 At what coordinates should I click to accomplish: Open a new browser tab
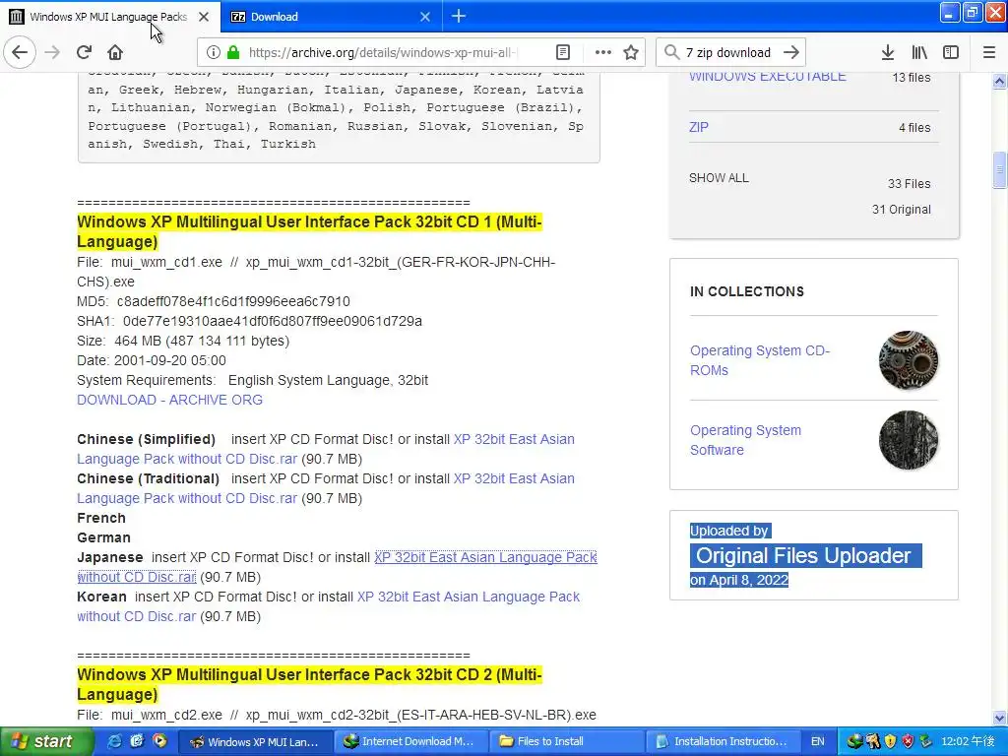459,16
